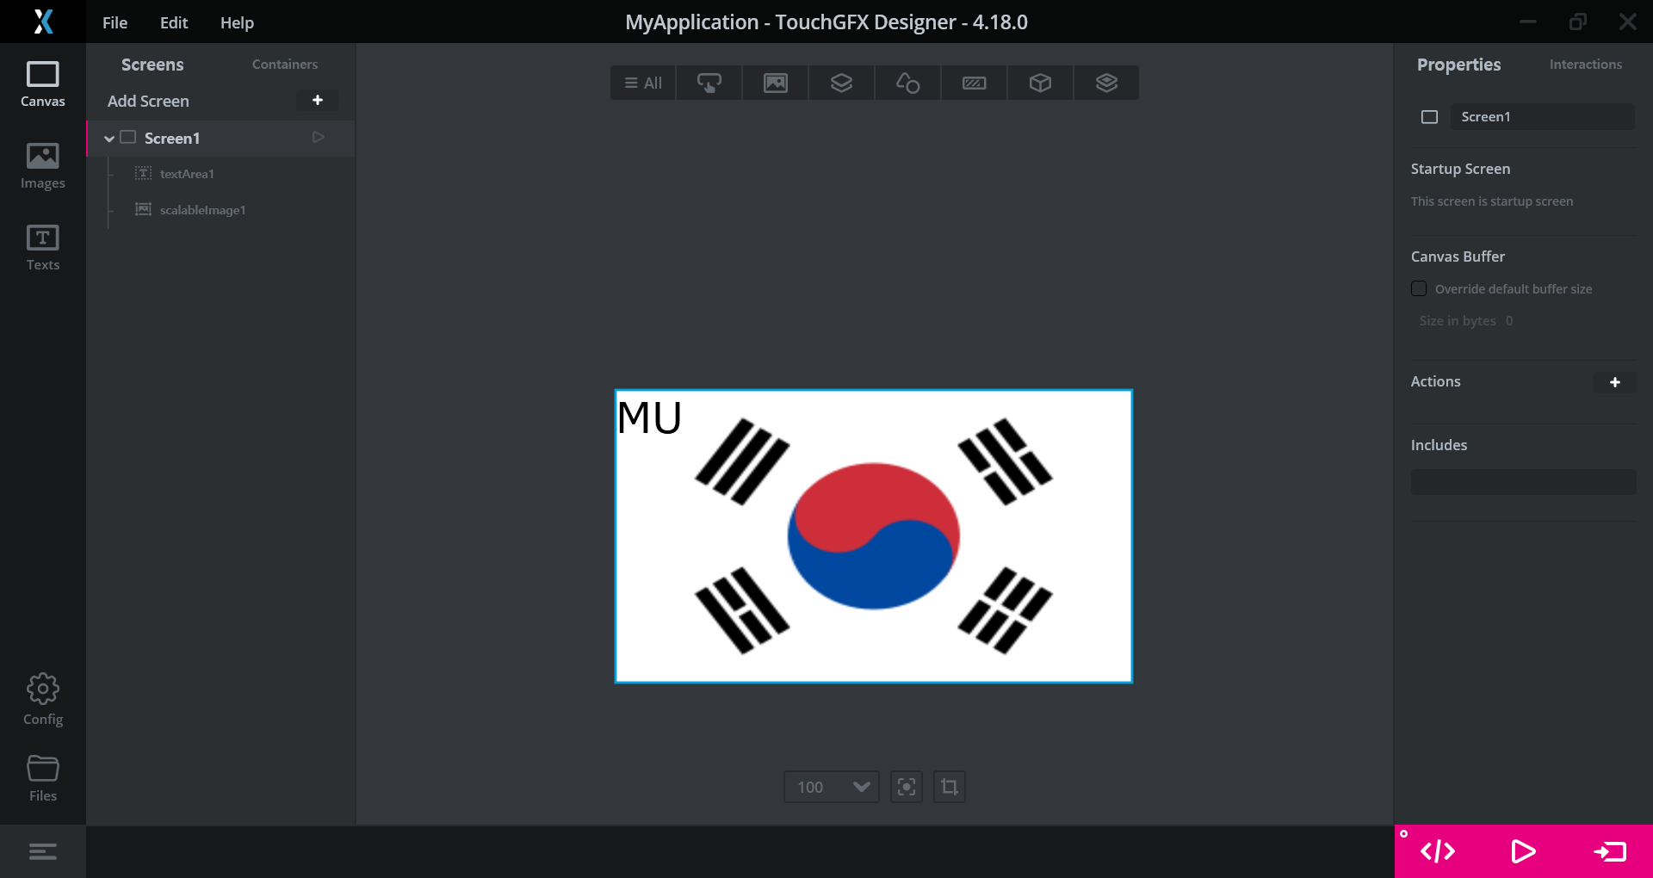Click the textArea1 widget type icon
The height and width of the screenshot is (878, 1653).
coord(144,174)
